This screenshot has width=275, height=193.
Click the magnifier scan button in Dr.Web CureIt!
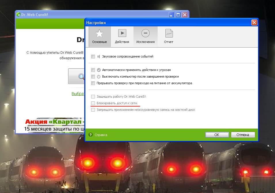[76, 76]
